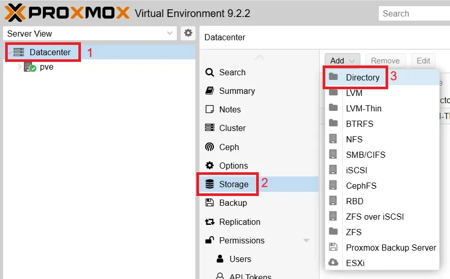Choose iSCSI storage type
This screenshot has height=279, width=450.
tap(382, 171)
